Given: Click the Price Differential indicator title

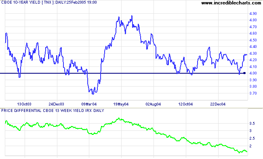Looking at the screenshot, I should coord(53,111).
